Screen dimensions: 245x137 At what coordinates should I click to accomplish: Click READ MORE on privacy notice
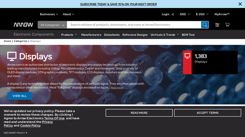pyautogui.click(x=139, y=113)
